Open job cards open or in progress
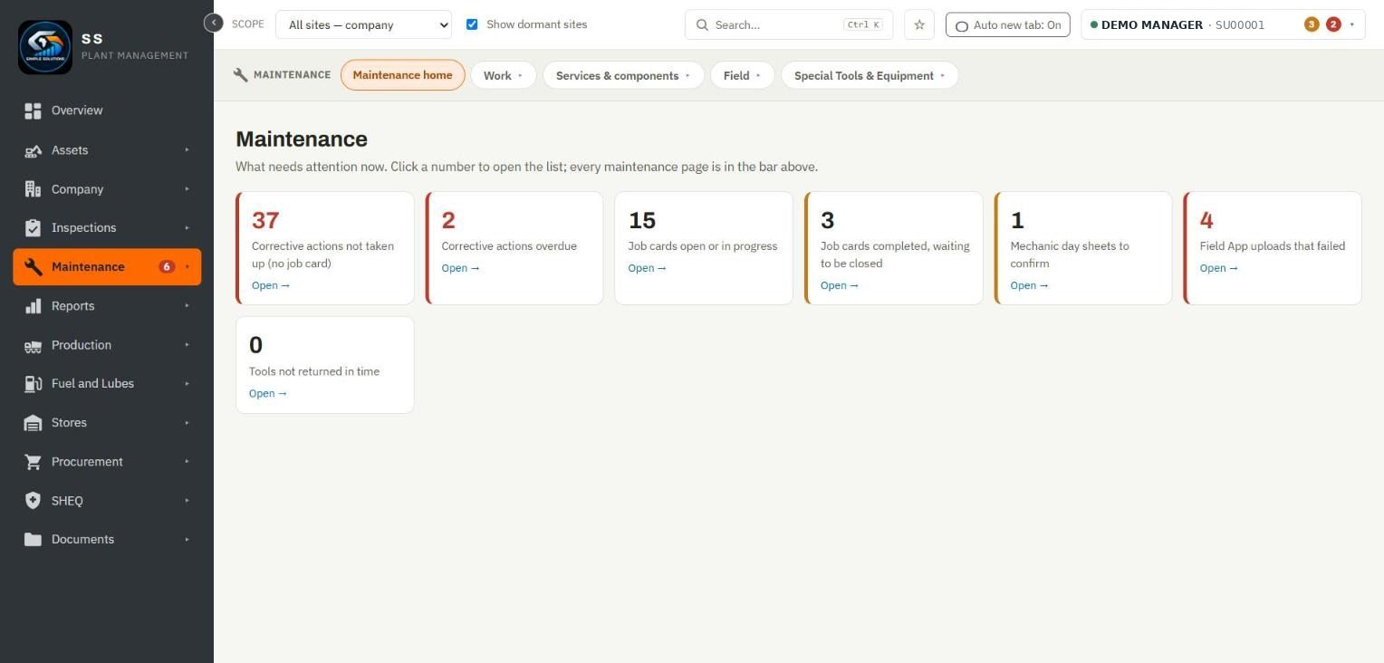Image resolution: width=1384 pixels, height=663 pixels. tap(647, 268)
